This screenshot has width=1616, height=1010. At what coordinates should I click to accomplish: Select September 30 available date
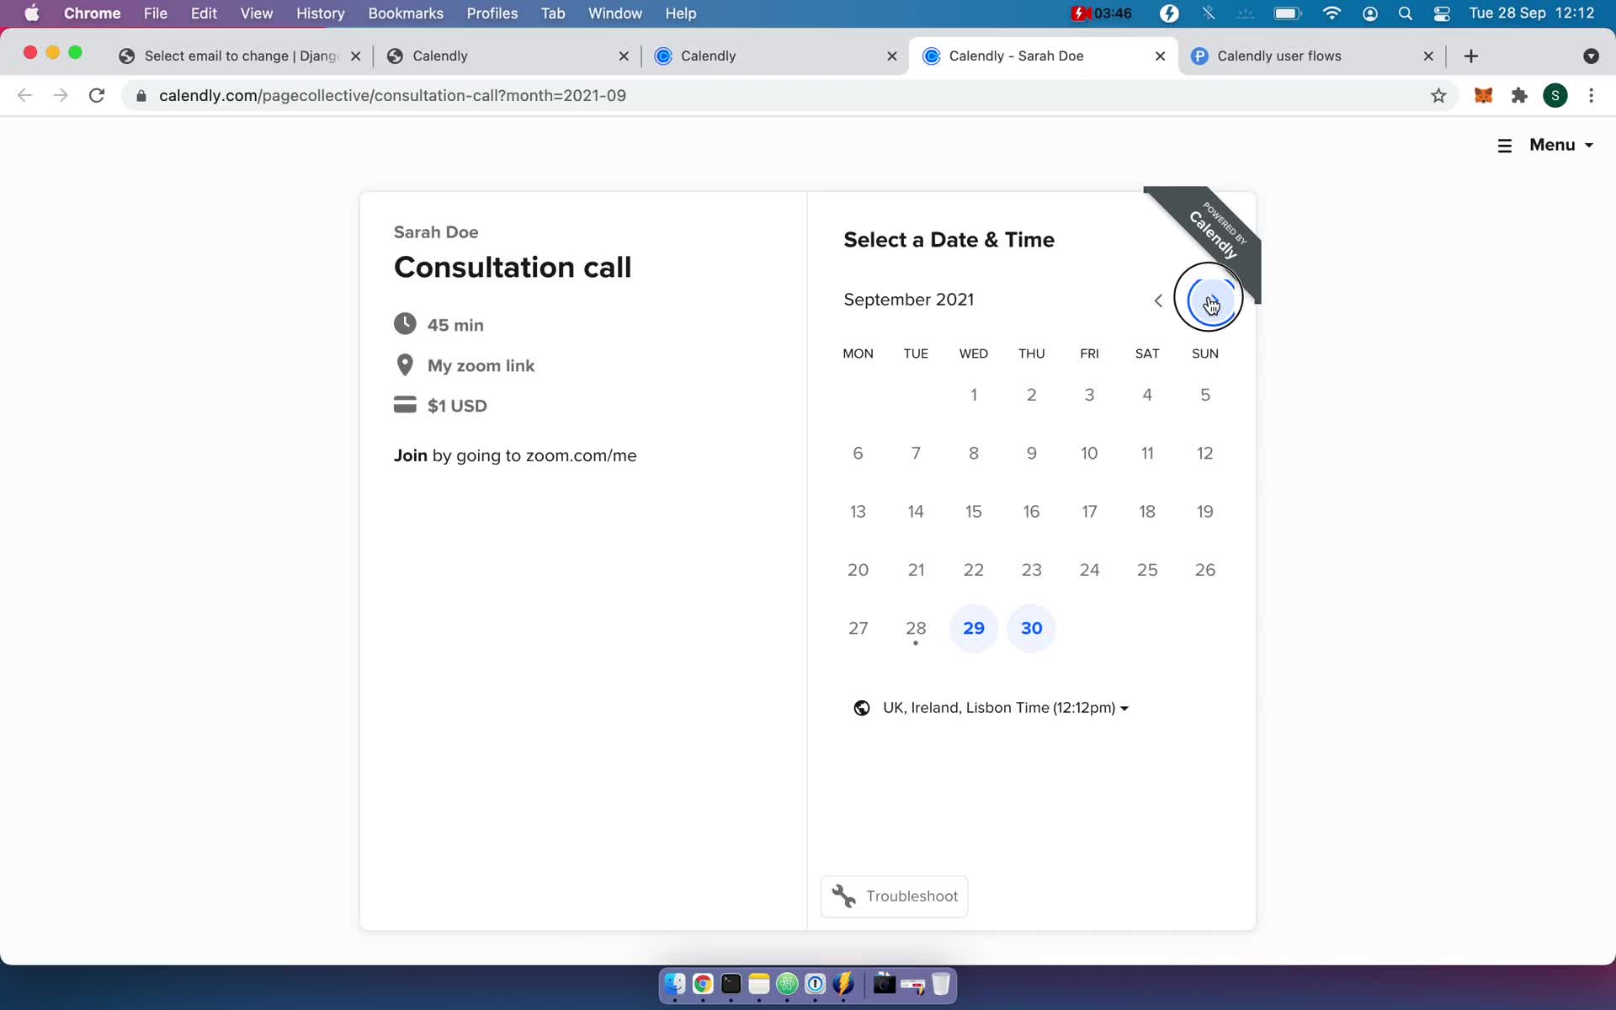coord(1031,629)
